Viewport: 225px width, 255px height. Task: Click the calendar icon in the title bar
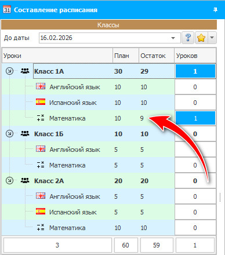(7, 9)
